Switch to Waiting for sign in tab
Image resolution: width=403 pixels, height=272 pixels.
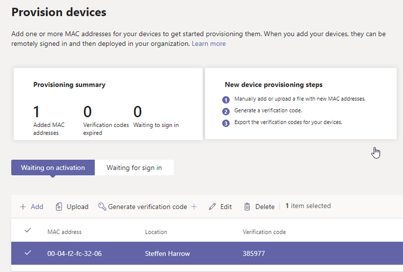point(134,168)
